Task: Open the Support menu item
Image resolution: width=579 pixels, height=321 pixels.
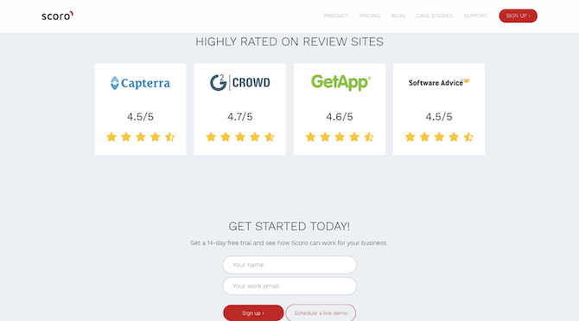Action: click(475, 16)
